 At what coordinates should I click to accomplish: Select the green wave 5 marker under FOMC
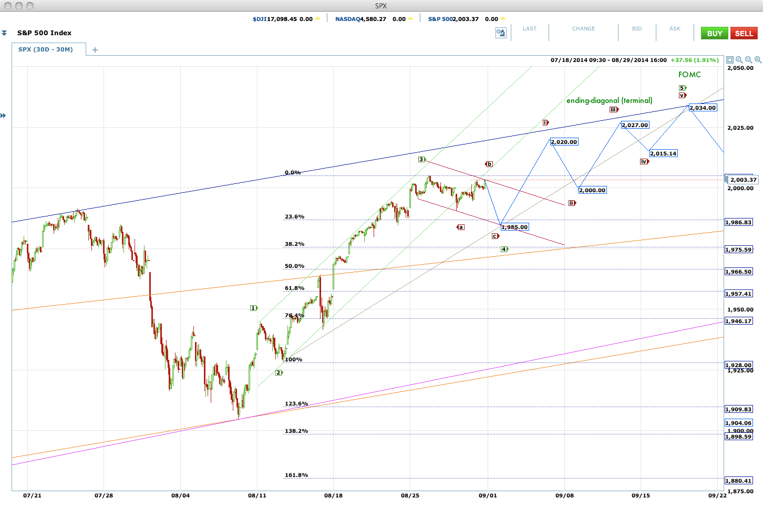tap(682, 88)
